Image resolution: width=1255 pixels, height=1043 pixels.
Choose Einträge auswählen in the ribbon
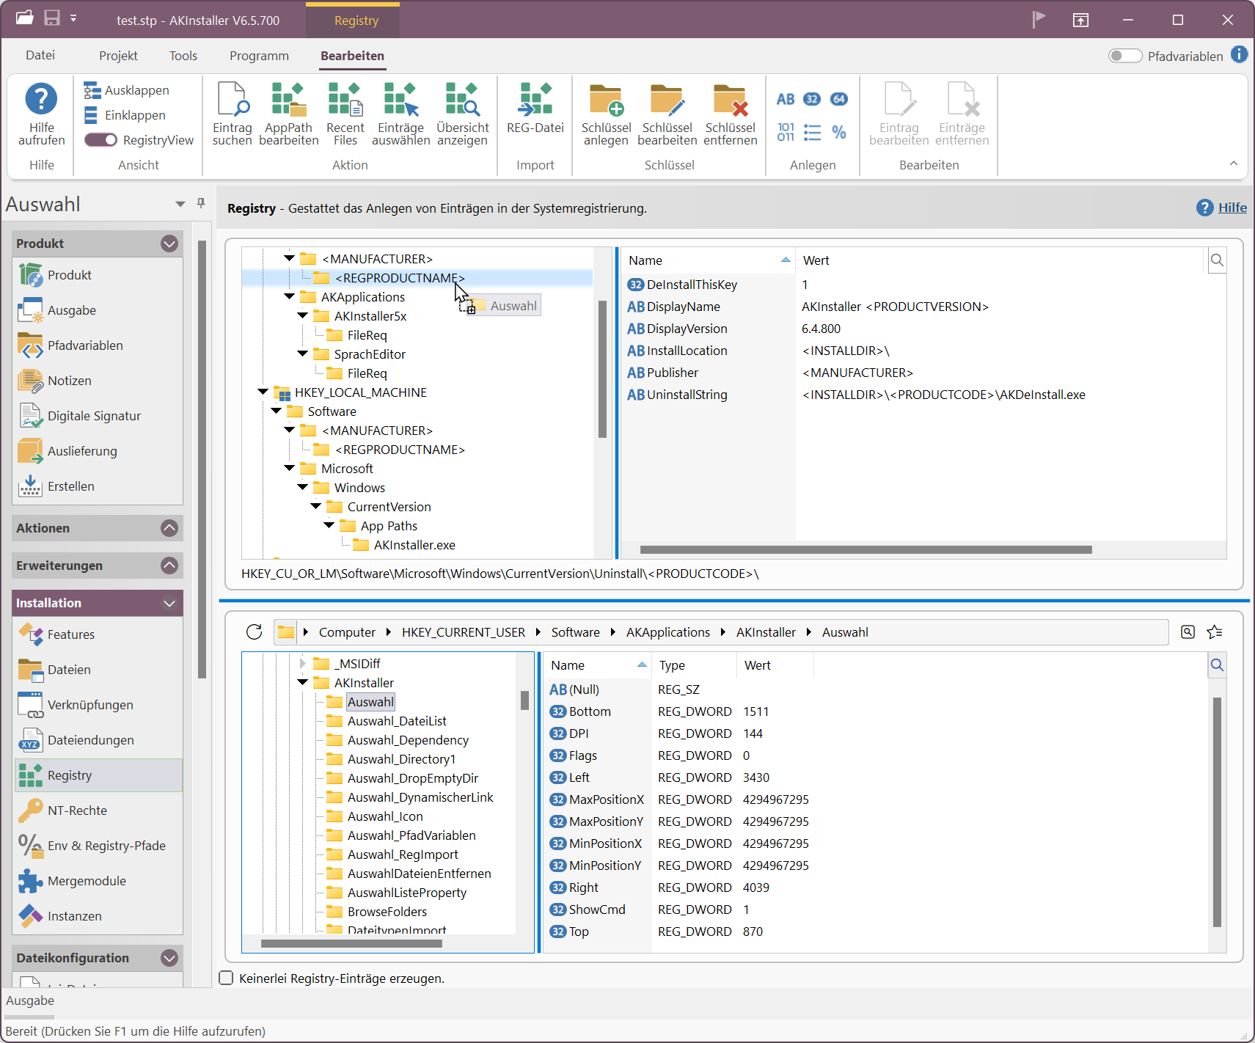(400, 114)
